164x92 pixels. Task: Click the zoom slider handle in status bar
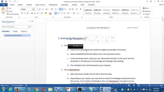pyautogui.click(x=149, y=85)
